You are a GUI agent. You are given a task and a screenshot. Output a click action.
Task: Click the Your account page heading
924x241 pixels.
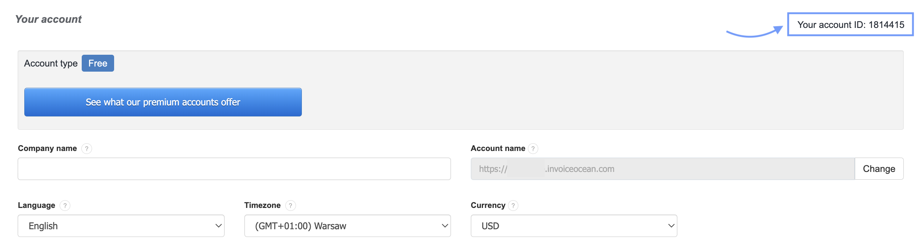tap(49, 19)
